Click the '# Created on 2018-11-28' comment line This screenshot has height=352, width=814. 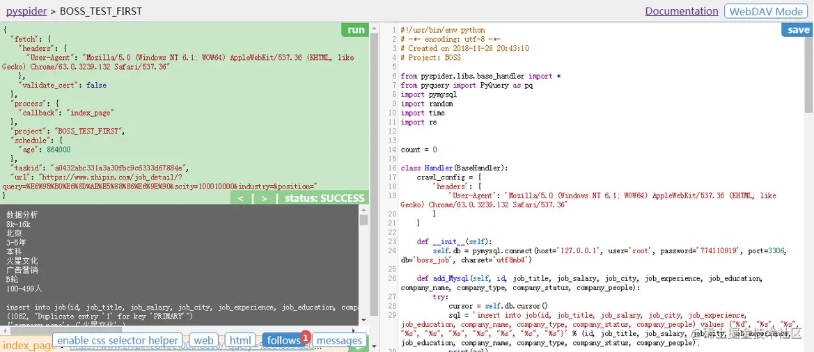(x=464, y=48)
